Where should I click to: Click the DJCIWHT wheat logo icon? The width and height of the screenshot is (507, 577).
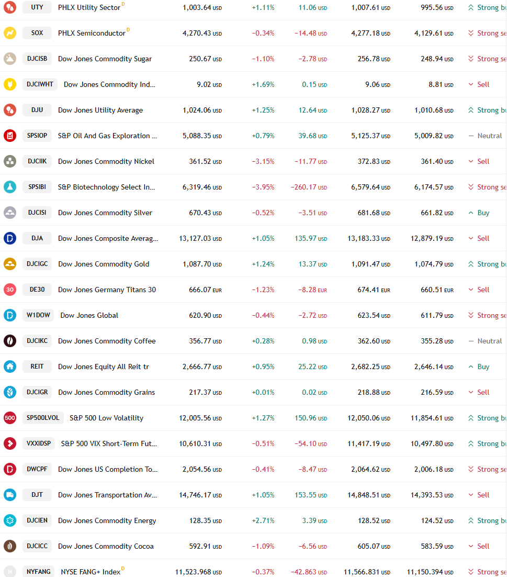(x=10, y=84)
